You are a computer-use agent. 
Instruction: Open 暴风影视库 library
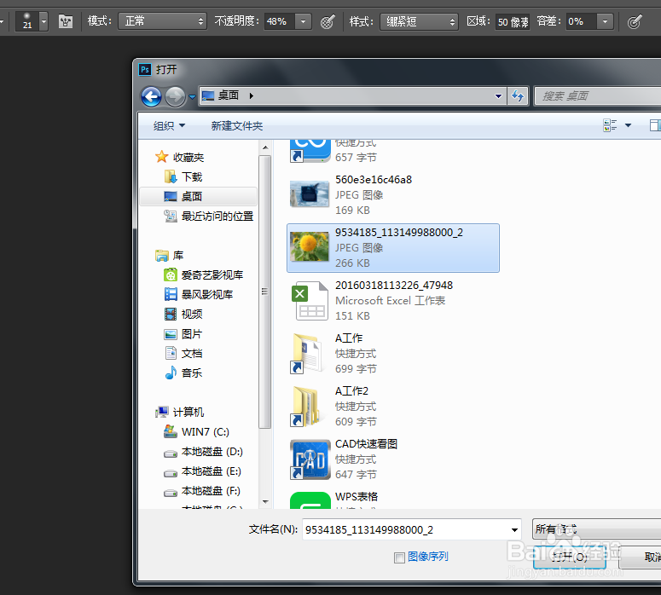tap(199, 294)
